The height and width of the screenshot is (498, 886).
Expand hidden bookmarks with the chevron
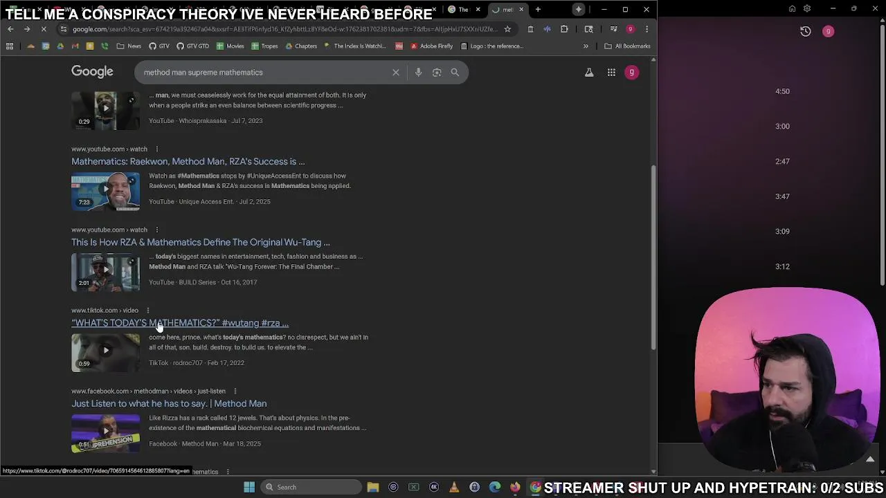(586, 46)
